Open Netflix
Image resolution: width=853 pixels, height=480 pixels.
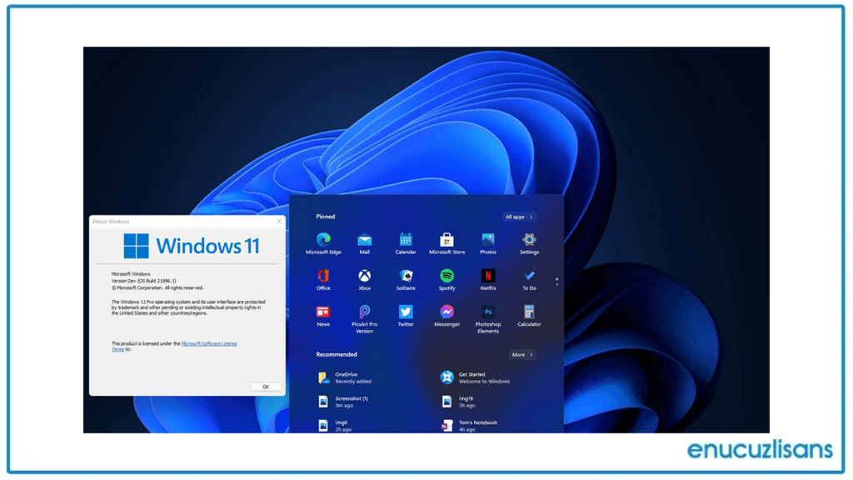[x=488, y=275]
